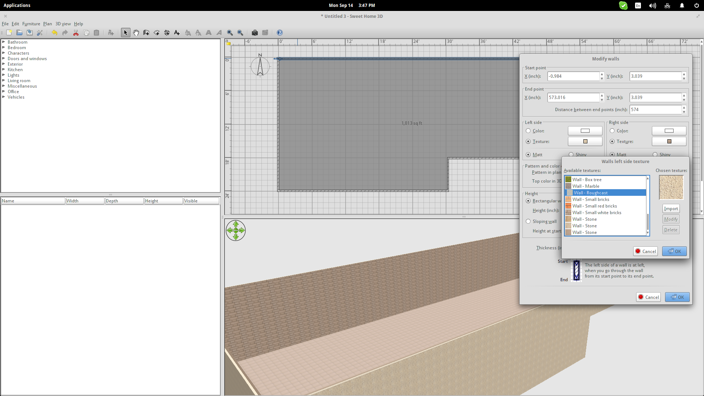Select Left side Color radio button

[528, 131]
